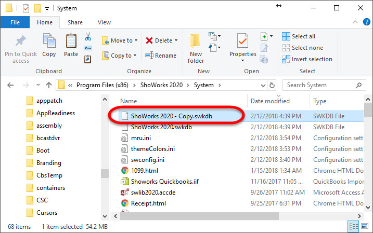Switch to the View ribbon tab
Screen dimensions: 373x233
[x=104, y=22]
